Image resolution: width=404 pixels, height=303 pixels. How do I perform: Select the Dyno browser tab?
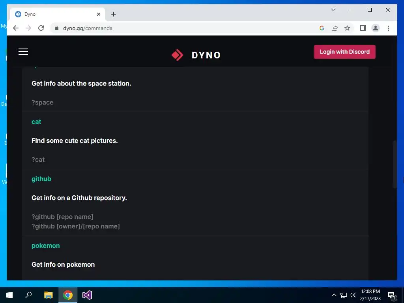pos(57,14)
